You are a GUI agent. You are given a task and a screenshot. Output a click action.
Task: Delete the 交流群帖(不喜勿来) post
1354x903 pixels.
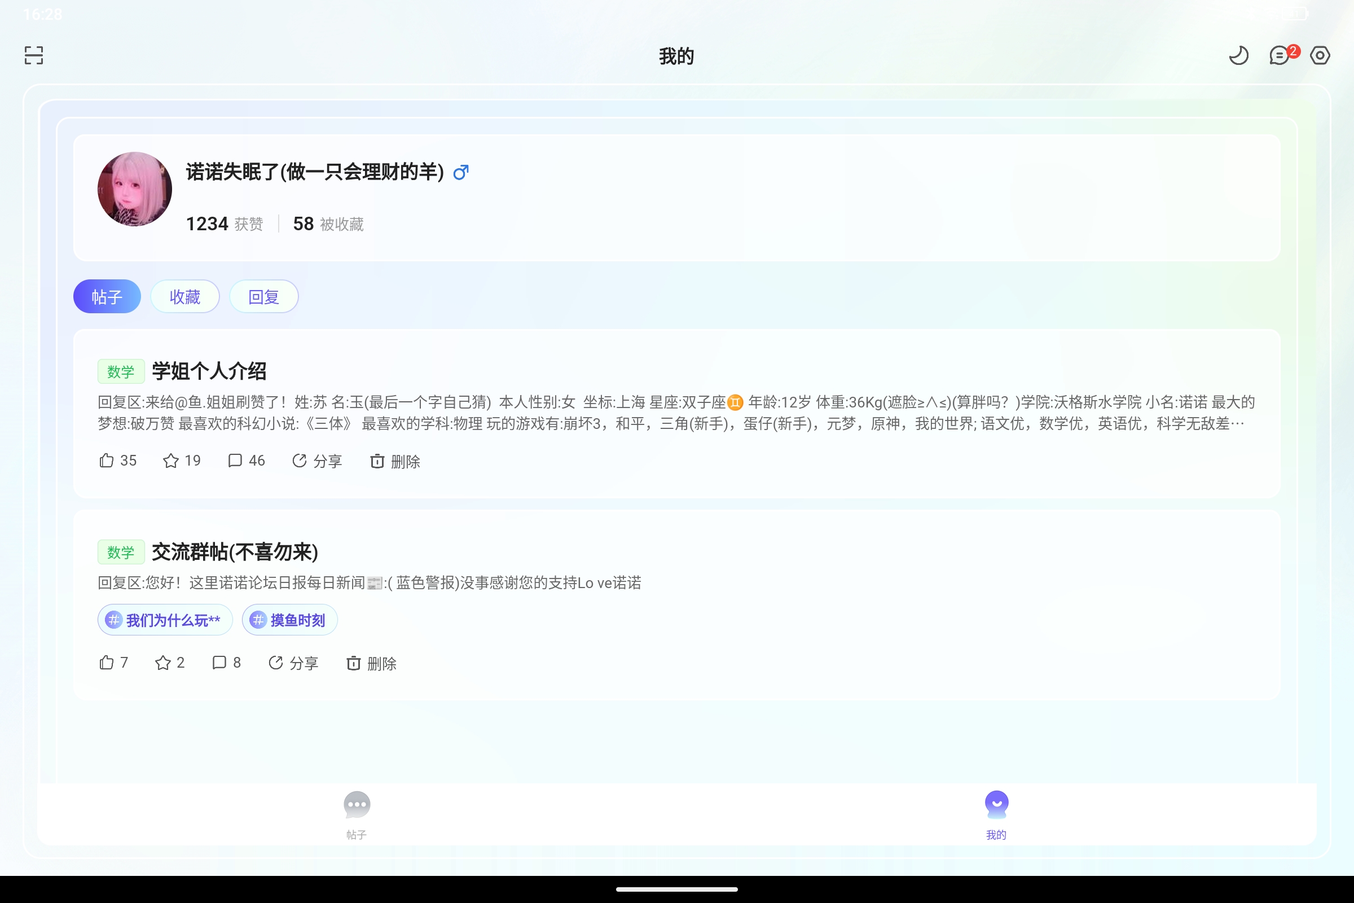click(x=371, y=664)
